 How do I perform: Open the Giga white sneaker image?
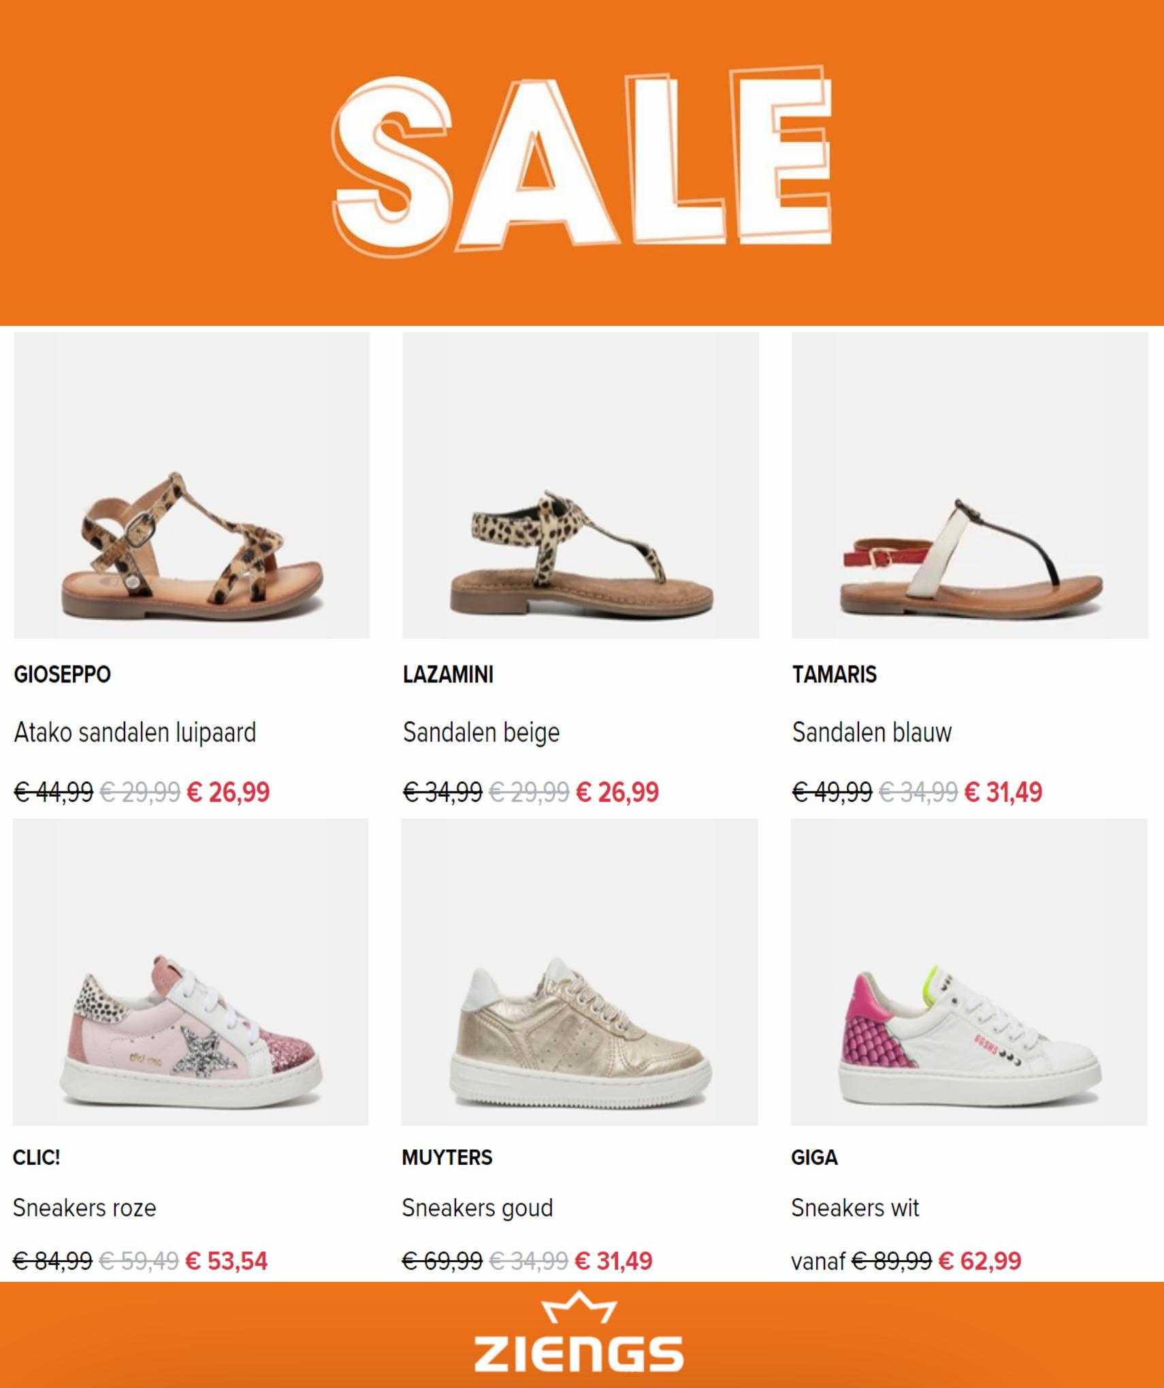coord(969,972)
